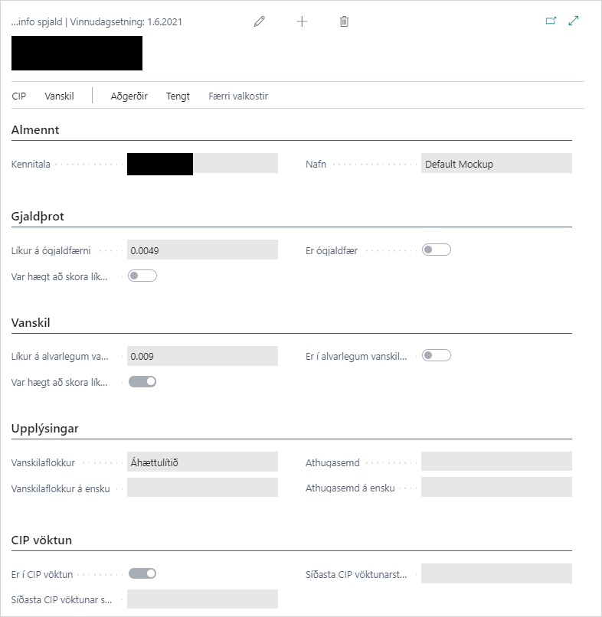Open page in new window icon

(551, 21)
